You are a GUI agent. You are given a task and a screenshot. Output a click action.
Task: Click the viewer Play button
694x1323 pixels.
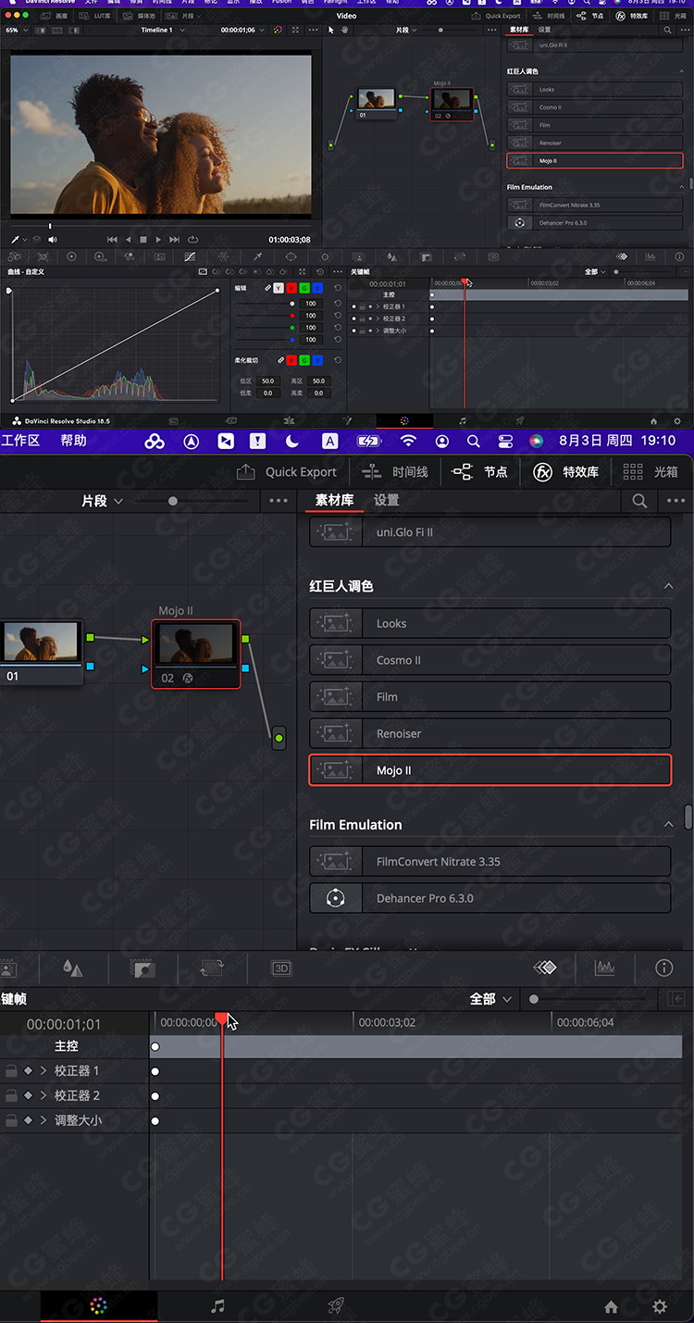coord(158,239)
